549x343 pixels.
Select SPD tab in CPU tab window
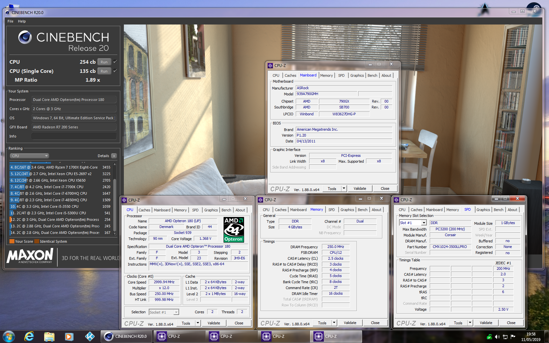[195, 210]
